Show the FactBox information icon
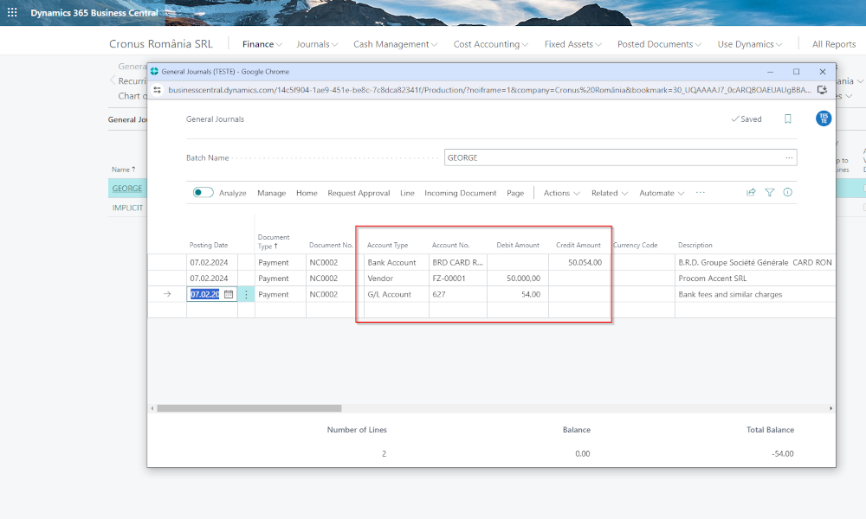Viewport: 866px width, 519px height. coord(787,193)
